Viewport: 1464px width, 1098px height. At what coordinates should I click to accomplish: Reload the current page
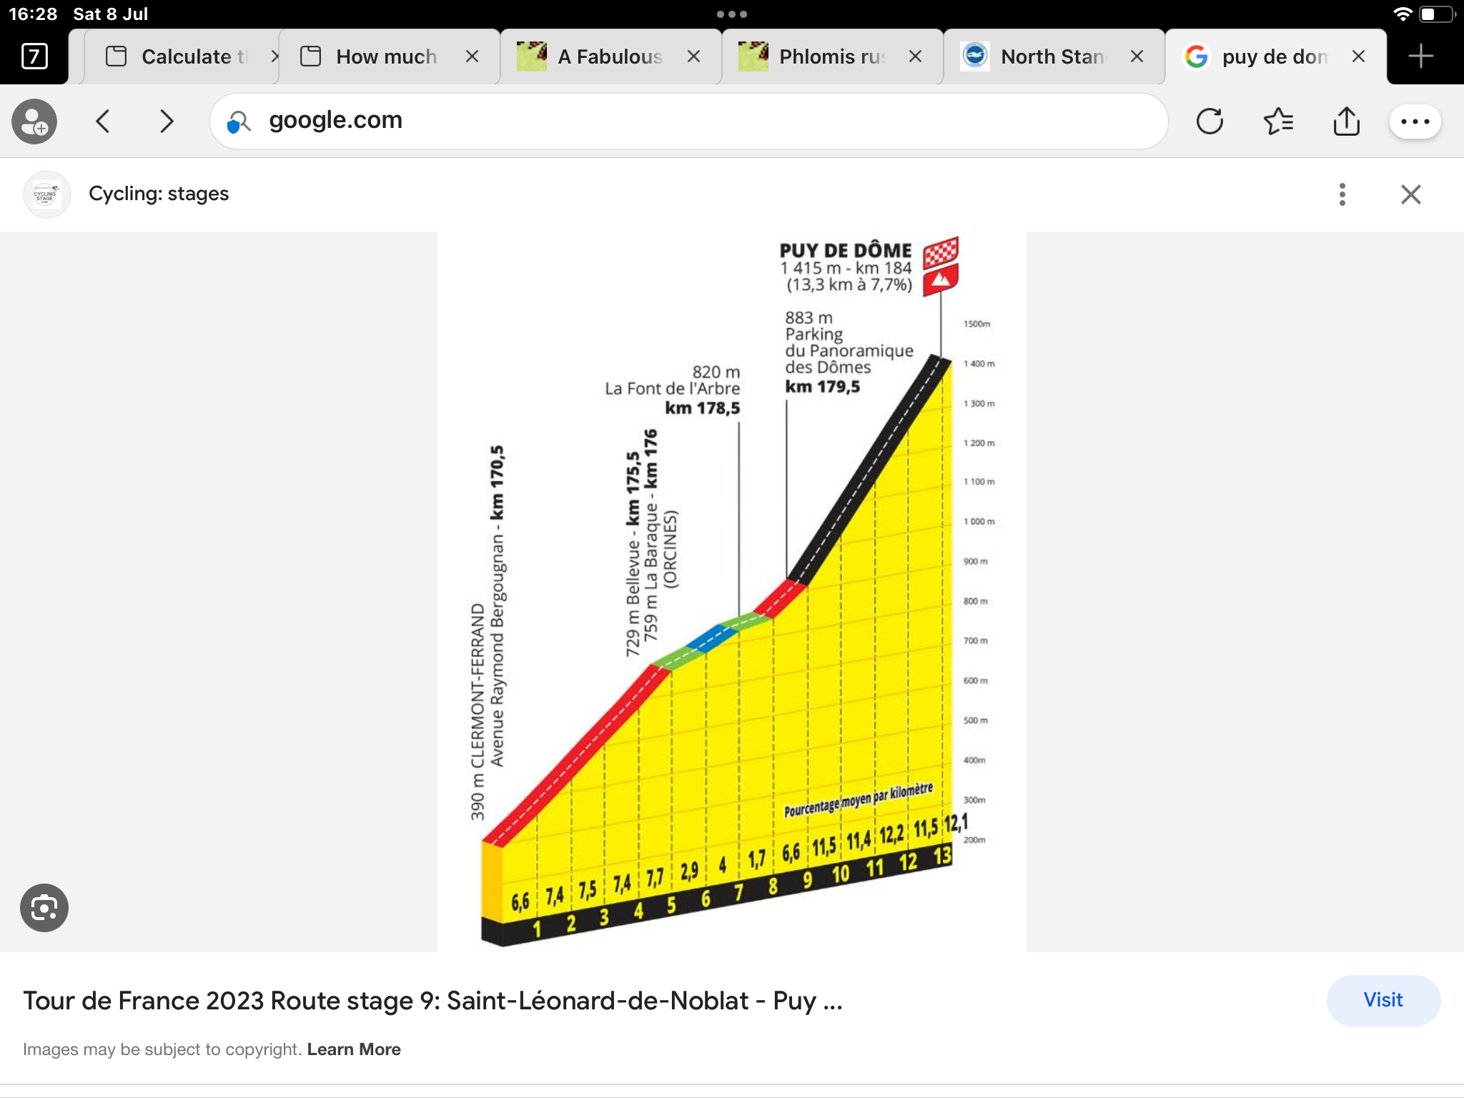pos(1210,122)
